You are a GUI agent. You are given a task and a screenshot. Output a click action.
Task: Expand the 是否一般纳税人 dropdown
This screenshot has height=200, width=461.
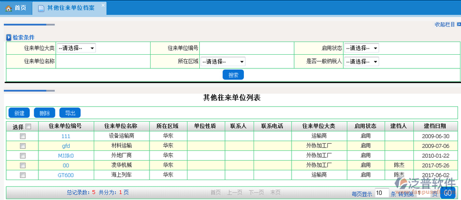pos(362,62)
